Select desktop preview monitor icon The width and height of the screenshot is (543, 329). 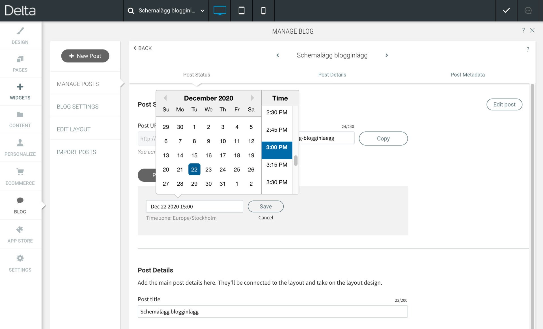pyautogui.click(x=219, y=10)
